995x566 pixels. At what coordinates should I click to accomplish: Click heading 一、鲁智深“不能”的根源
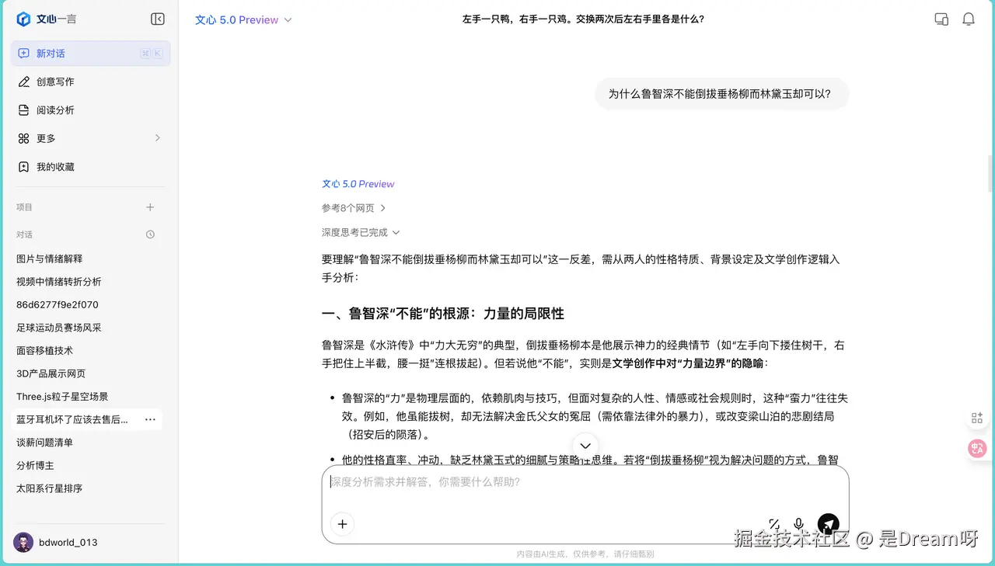click(442, 314)
